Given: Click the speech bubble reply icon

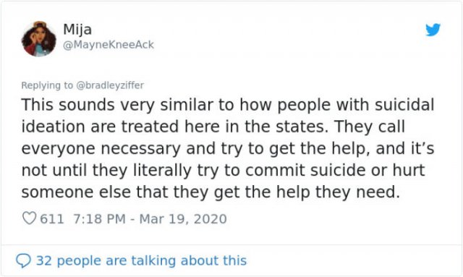Looking at the screenshot, I should pos(23,261).
